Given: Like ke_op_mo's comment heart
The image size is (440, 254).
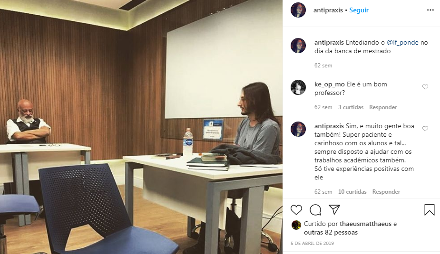Looking at the screenshot, I should click(x=425, y=87).
